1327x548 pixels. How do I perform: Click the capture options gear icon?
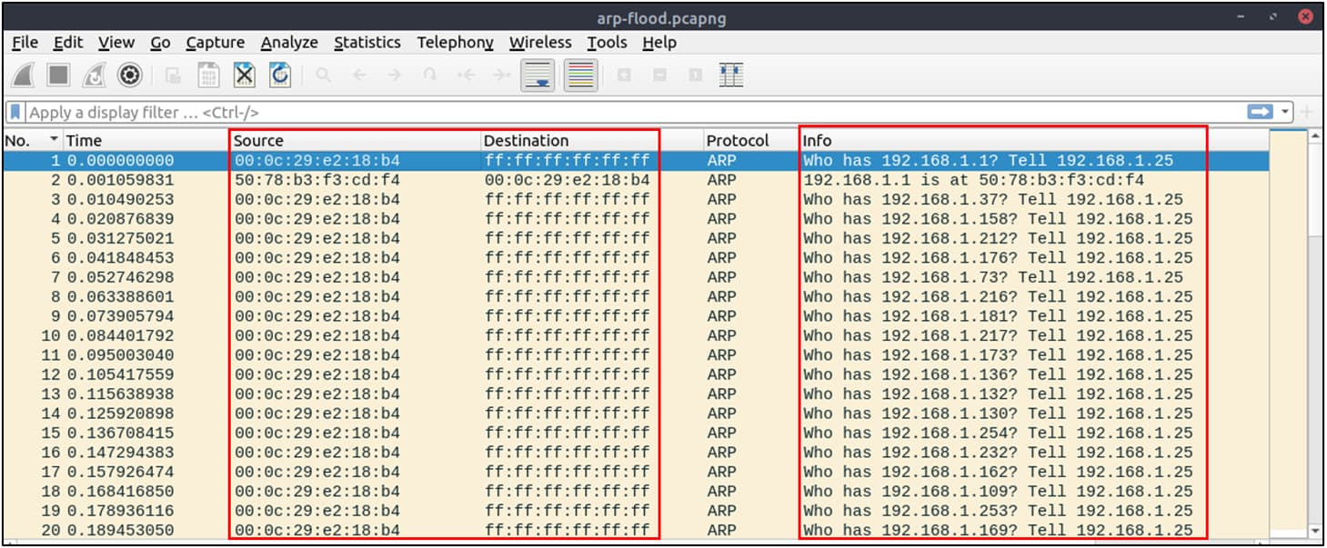tap(130, 75)
